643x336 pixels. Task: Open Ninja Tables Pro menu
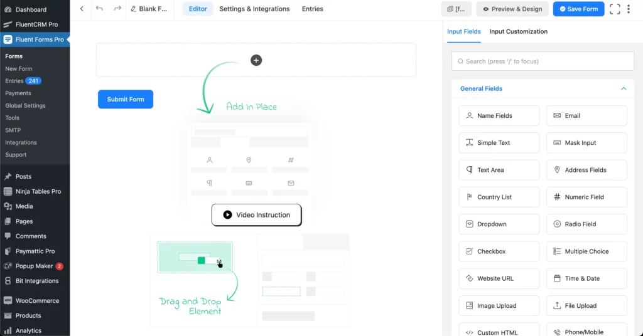coord(35,192)
